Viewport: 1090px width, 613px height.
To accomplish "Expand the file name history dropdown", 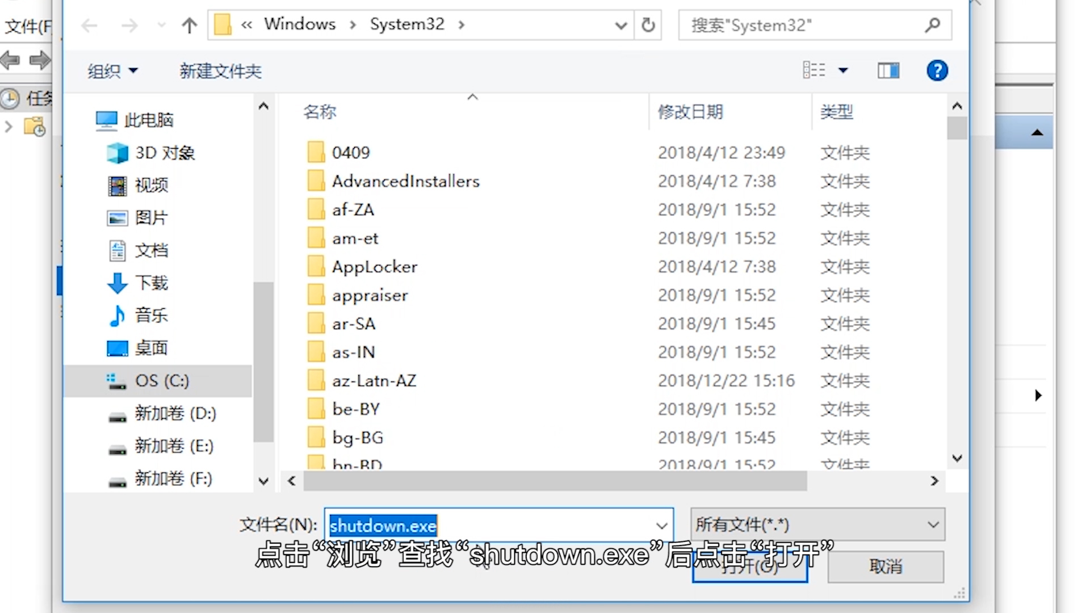I will point(661,525).
